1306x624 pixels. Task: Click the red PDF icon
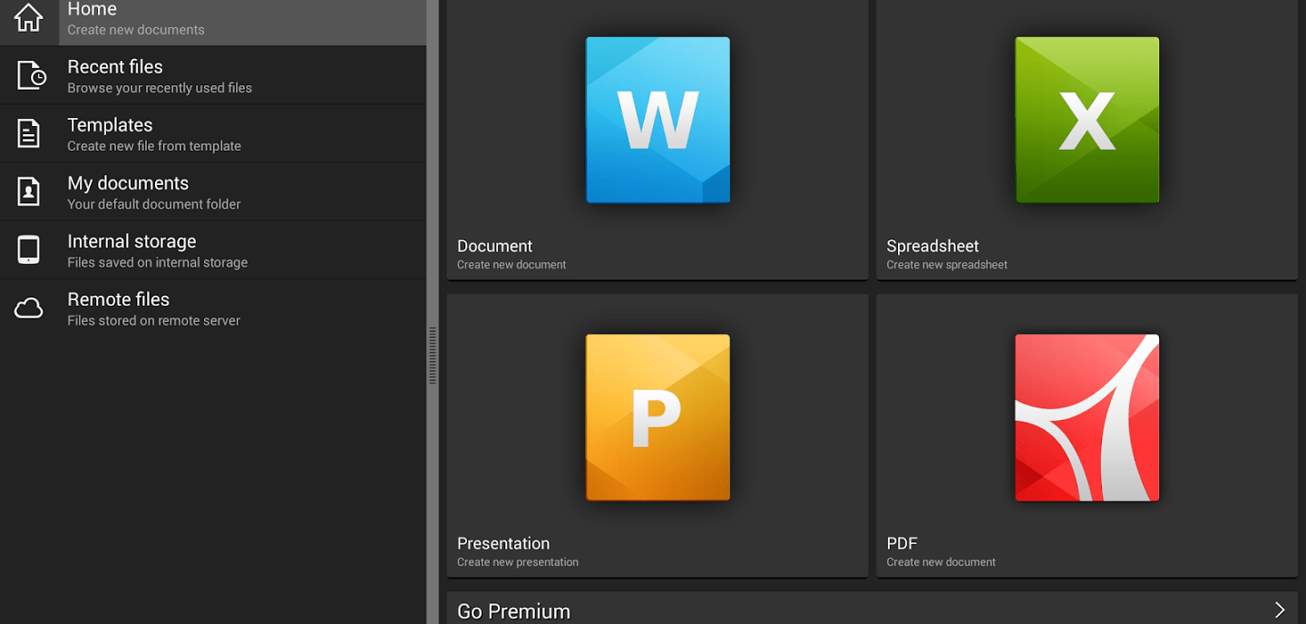[x=1087, y=417]
